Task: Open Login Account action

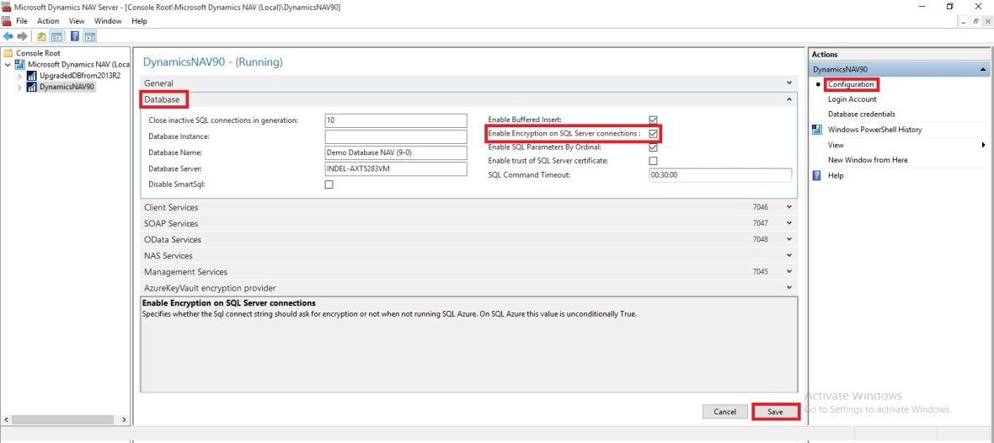Action: click(852, 99)
